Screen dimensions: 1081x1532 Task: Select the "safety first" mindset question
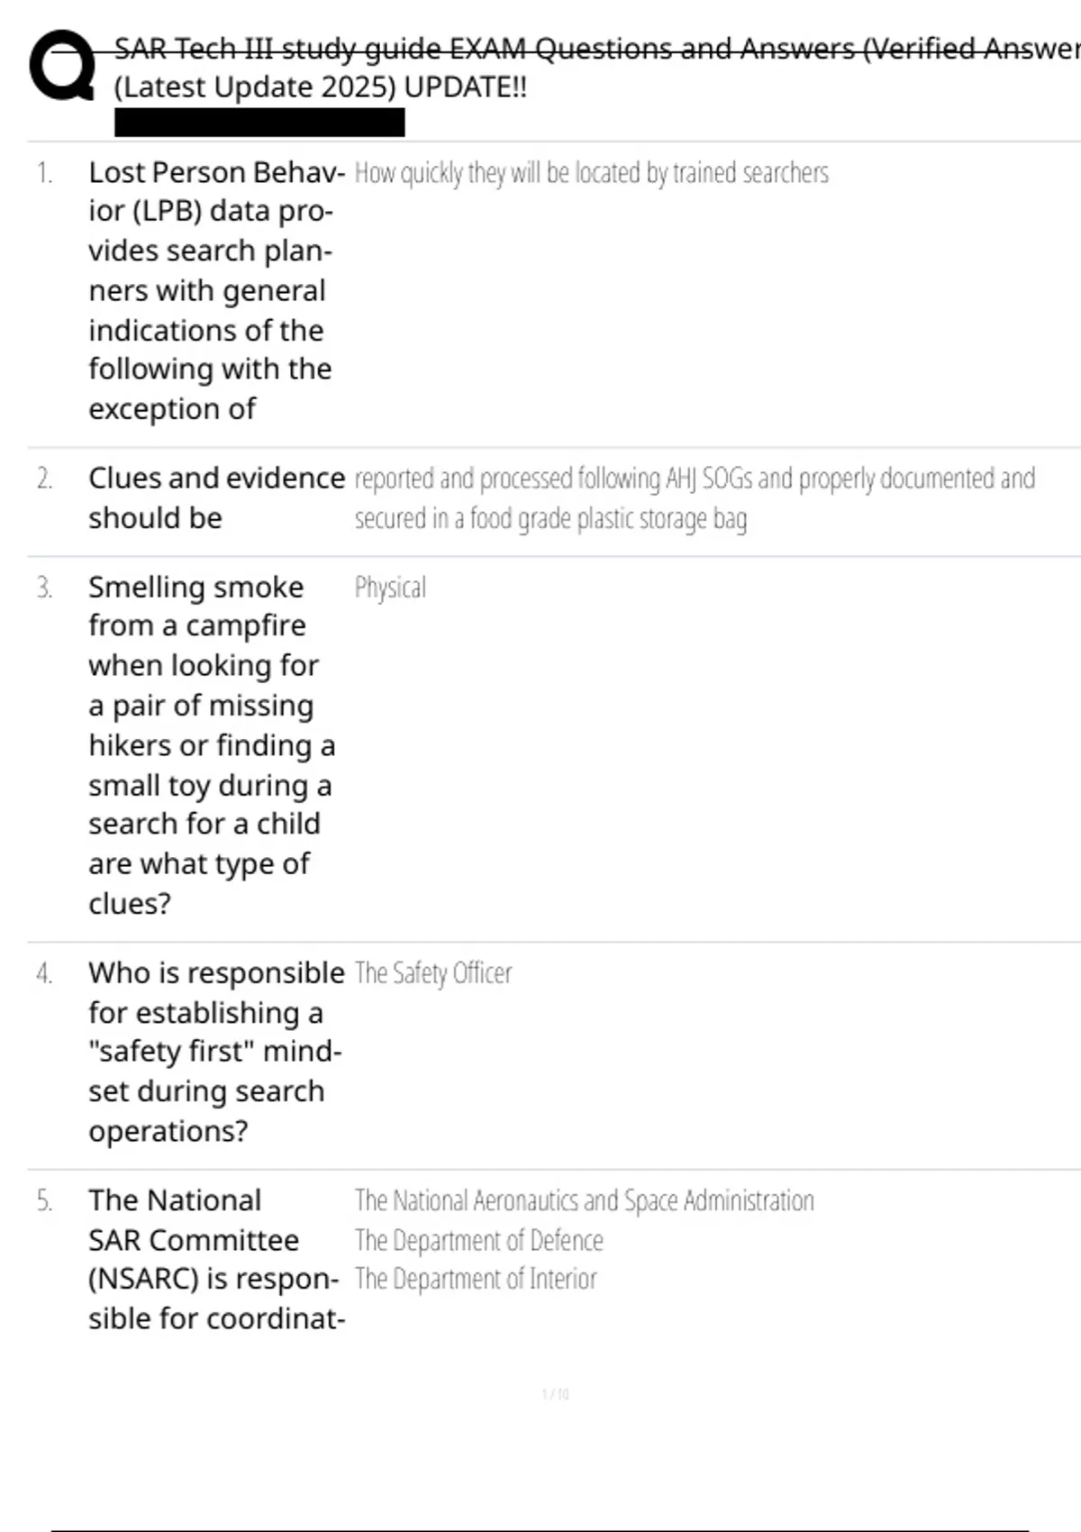coord(216,1051)
